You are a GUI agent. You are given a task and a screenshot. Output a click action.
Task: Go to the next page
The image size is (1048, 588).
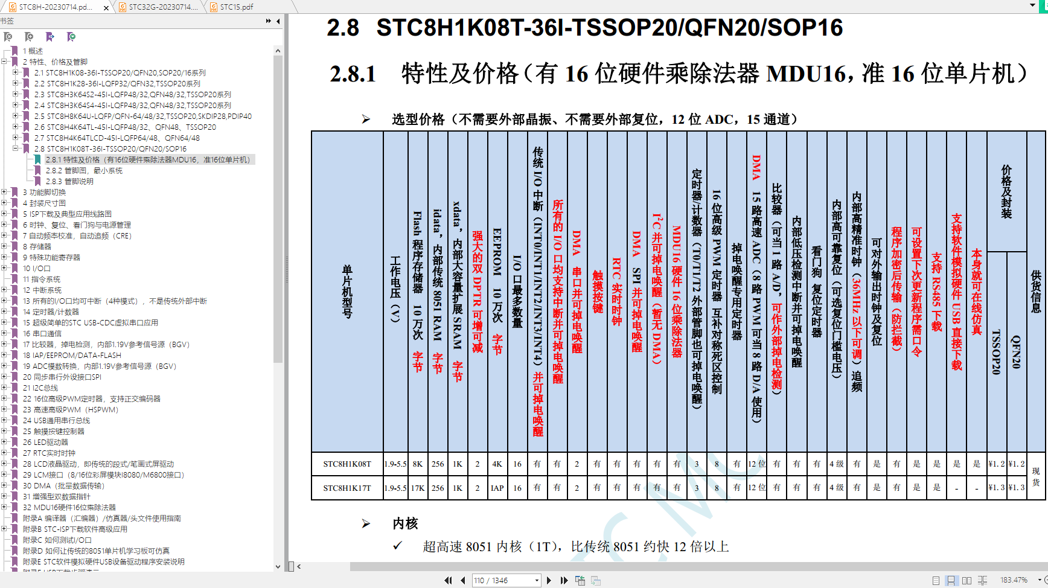pos(549,580)
